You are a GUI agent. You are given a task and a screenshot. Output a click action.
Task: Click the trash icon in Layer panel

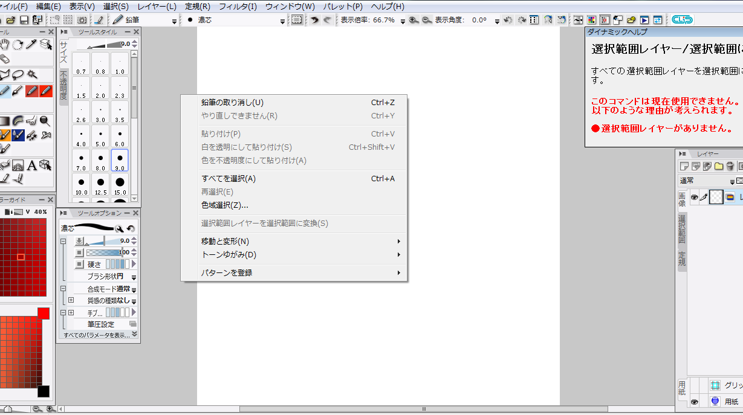coord(730,166)
